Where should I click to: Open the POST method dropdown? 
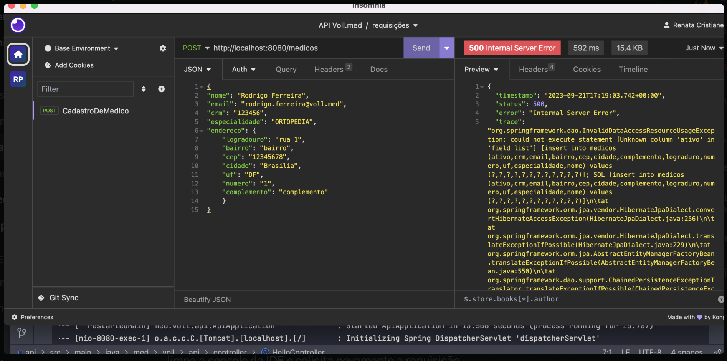[x=196, y=48]
